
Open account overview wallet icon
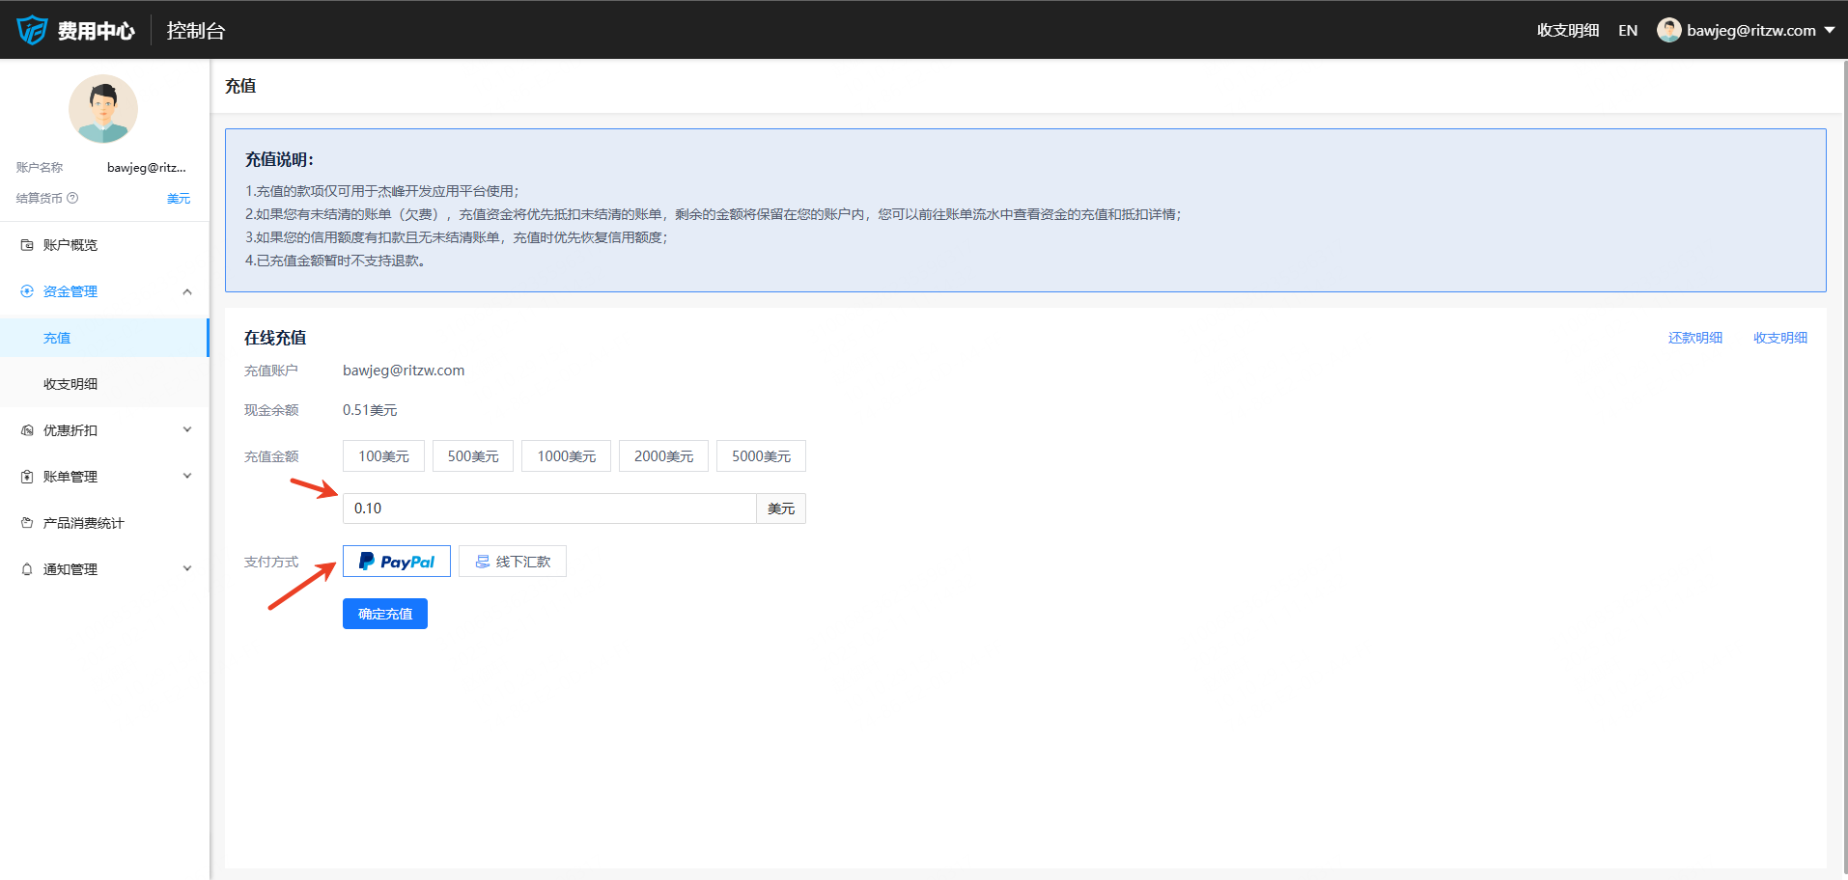point(27,245)
